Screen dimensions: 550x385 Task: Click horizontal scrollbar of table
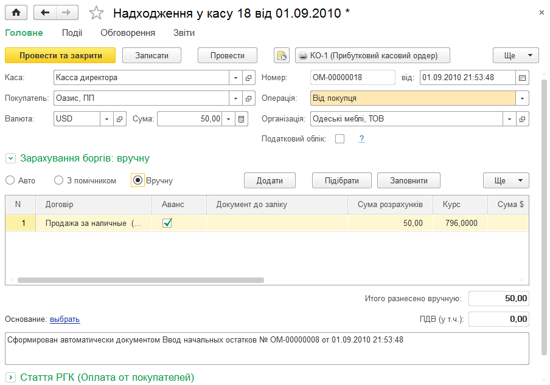pos(141,281)
